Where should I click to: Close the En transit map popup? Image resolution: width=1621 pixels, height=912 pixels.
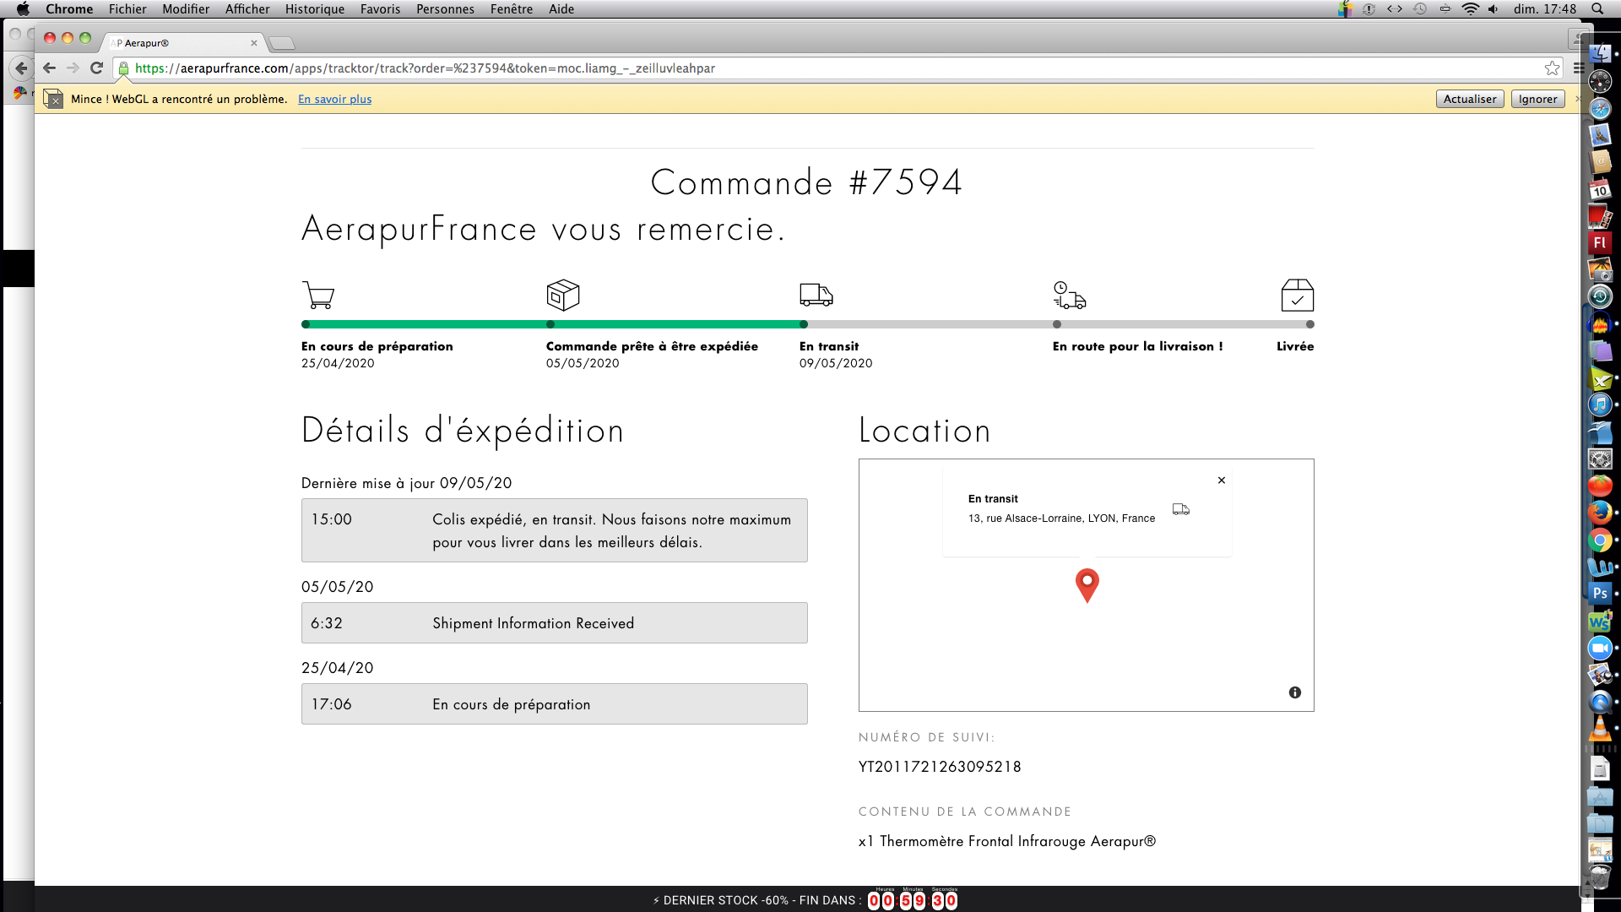(x=1222, y=480)
